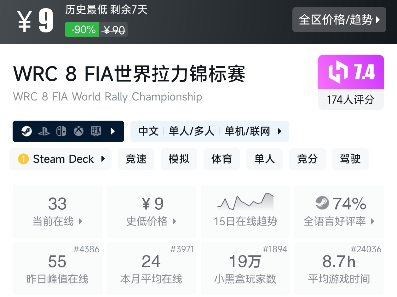Click the -90% discount badge
Image resolution: width=397 pixels, height=297 pixels.
coord(82,30)
